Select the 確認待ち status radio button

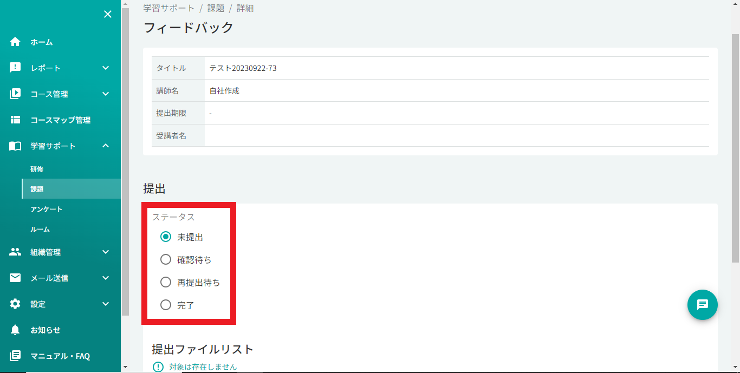166,259
